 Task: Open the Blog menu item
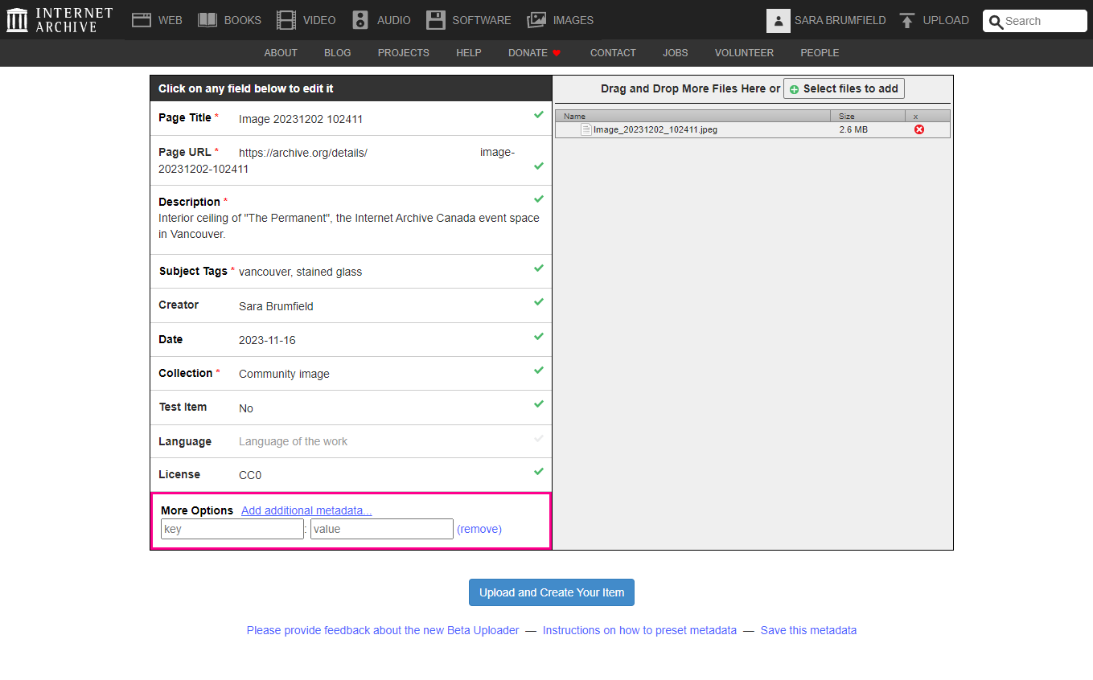(x=337, y=53)
